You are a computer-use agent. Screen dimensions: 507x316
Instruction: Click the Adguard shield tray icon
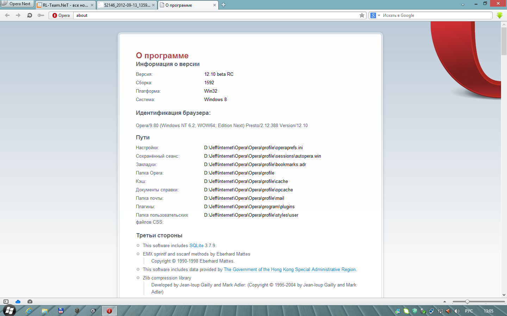pos(415,311)
